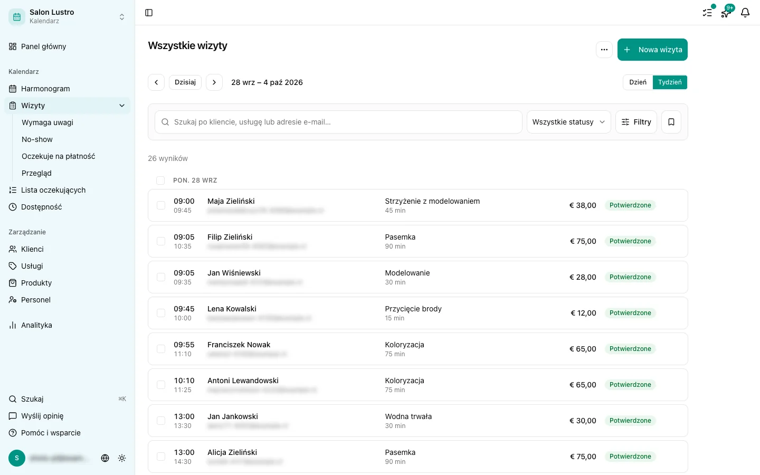Click the date range 28 wrz – 4 paź 2026
The image size is (760, 475).
[267, 82]
